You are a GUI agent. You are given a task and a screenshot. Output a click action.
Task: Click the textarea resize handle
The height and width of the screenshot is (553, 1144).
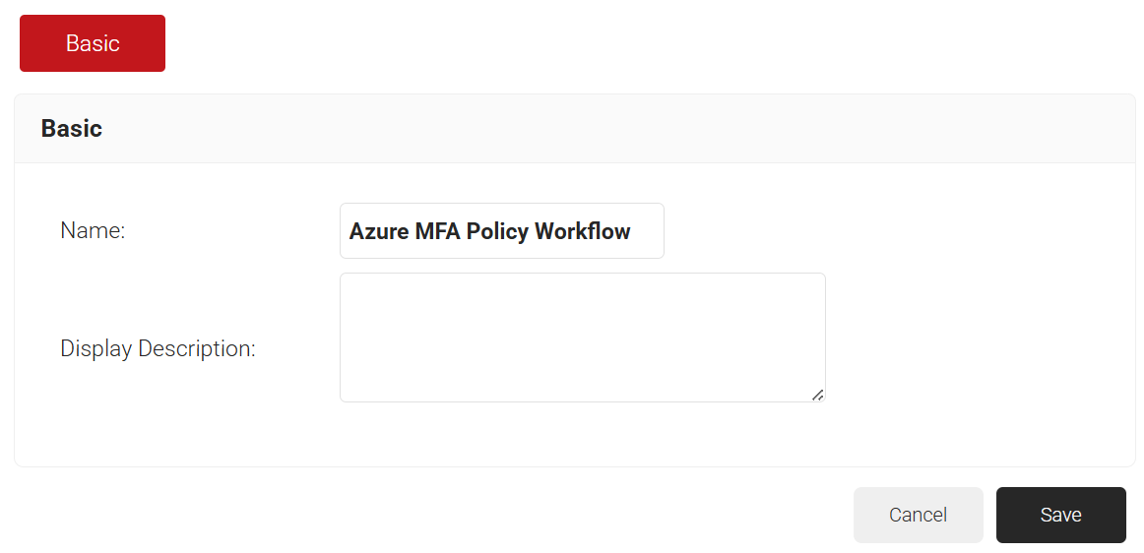[x=817, y=394]
